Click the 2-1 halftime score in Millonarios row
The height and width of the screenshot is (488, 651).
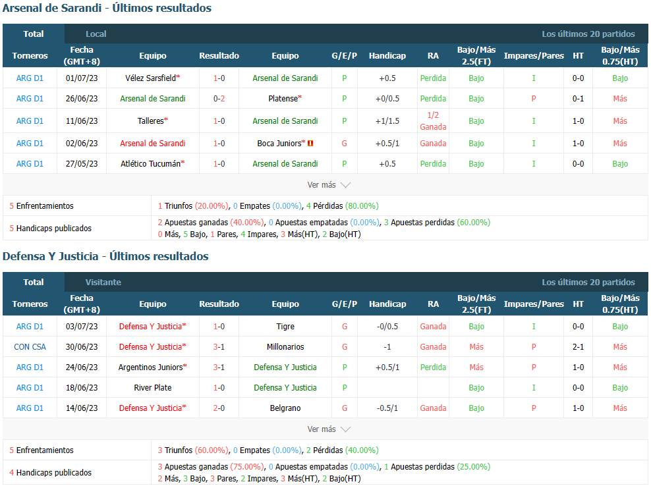click(x=579, y=347)
